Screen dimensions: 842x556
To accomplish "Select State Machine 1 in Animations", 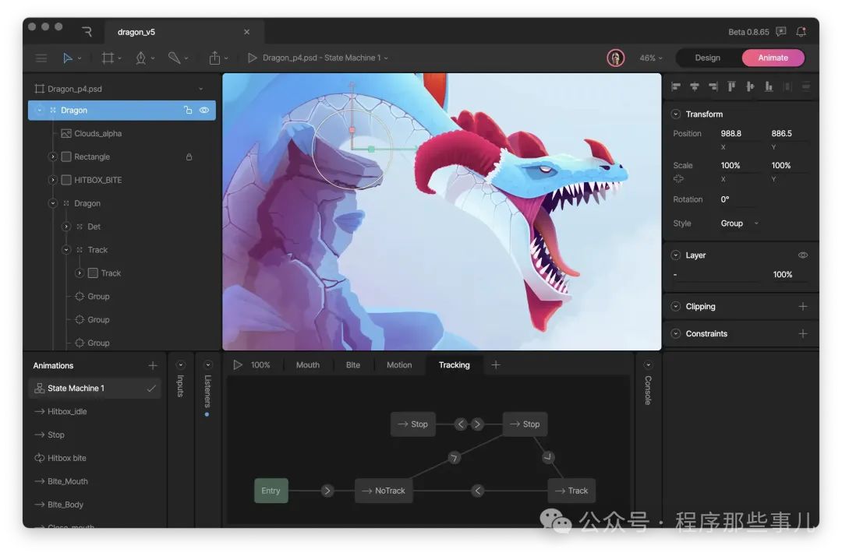I will coord(94,388).
